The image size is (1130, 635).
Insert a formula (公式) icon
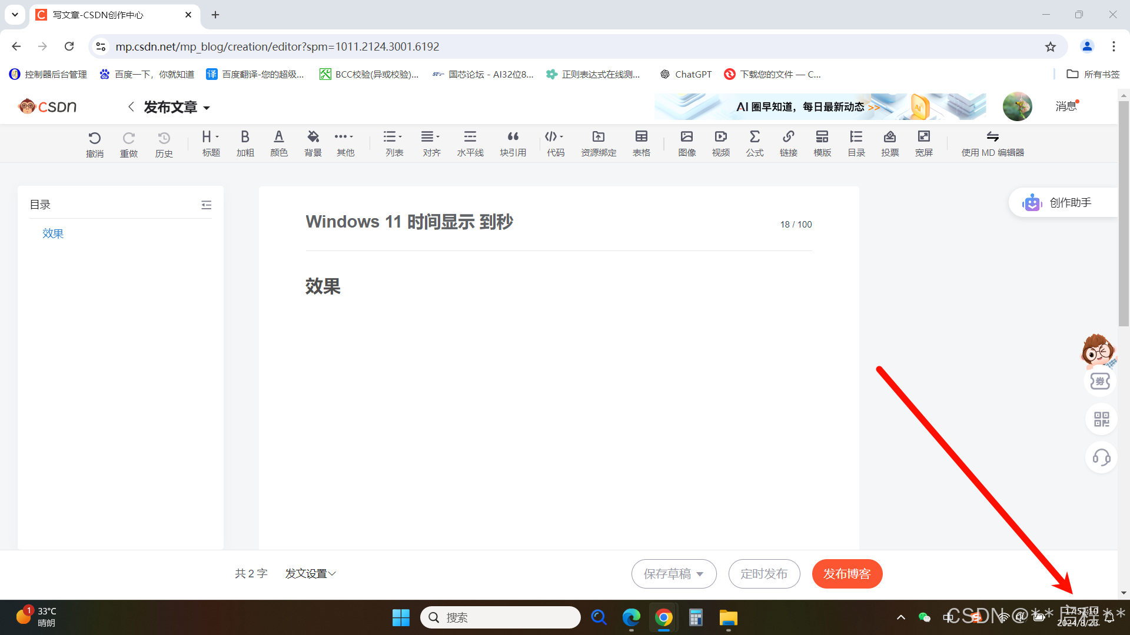pos(755,143)
